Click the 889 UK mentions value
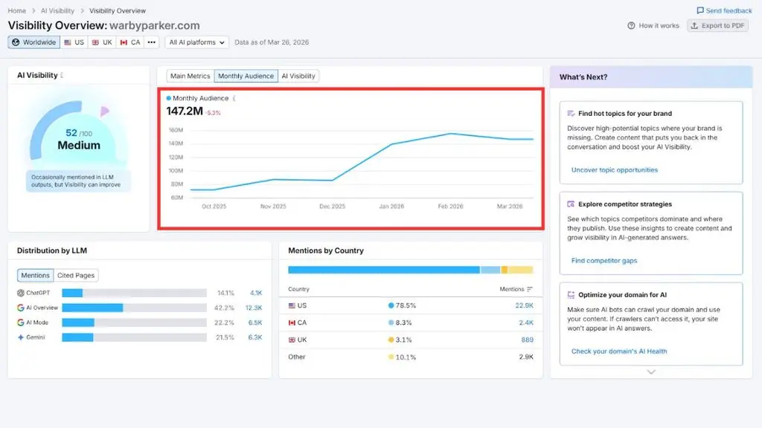 coord(528,340)
